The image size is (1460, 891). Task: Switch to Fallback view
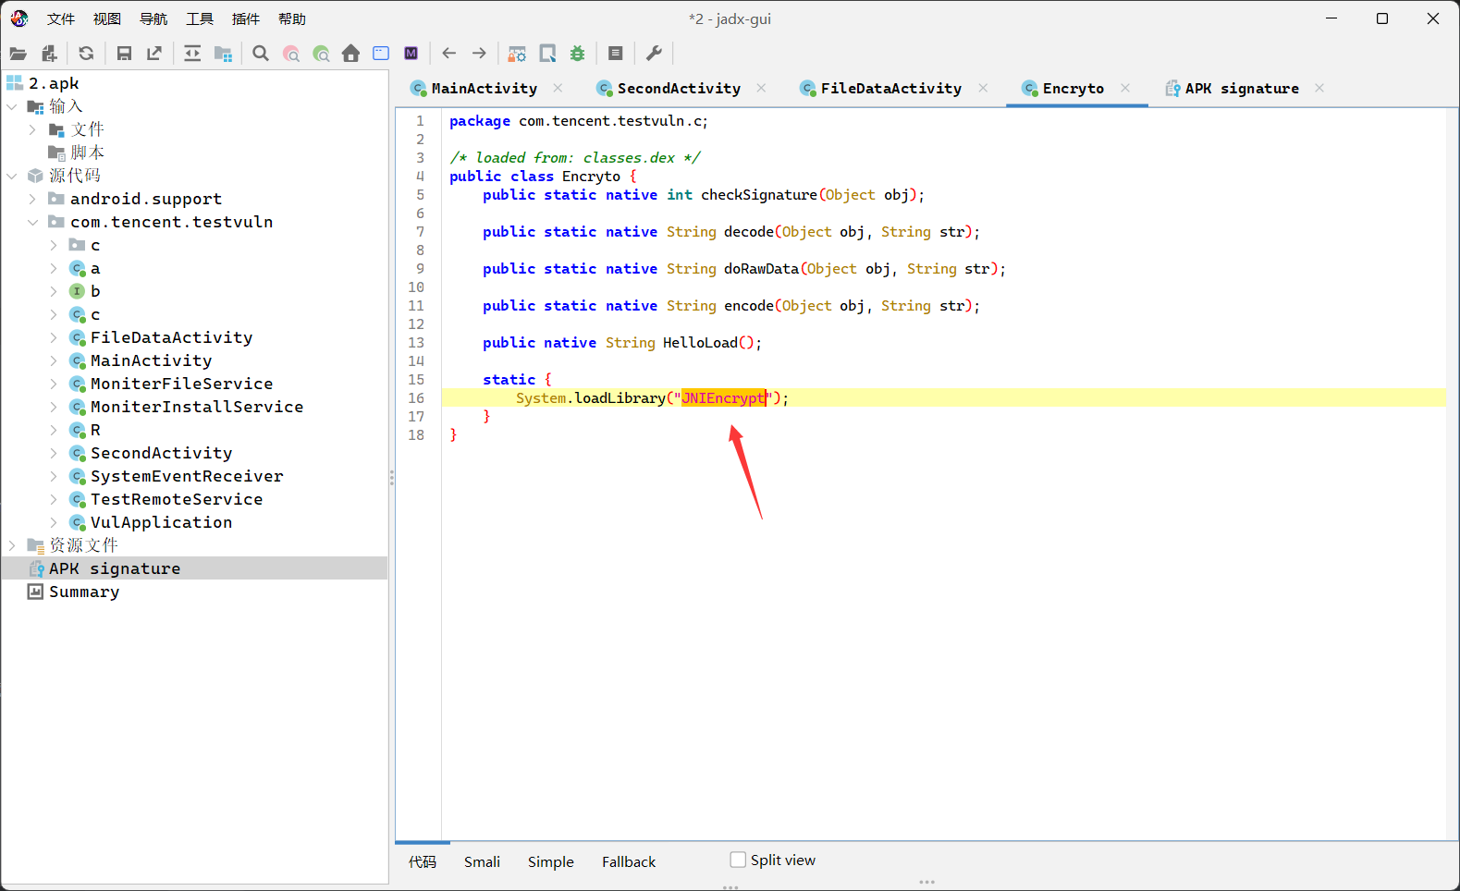(628, 861)
